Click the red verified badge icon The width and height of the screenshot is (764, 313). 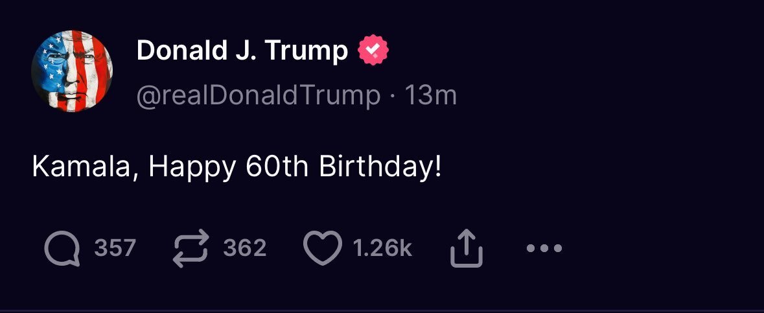click(x=374, y=51)
